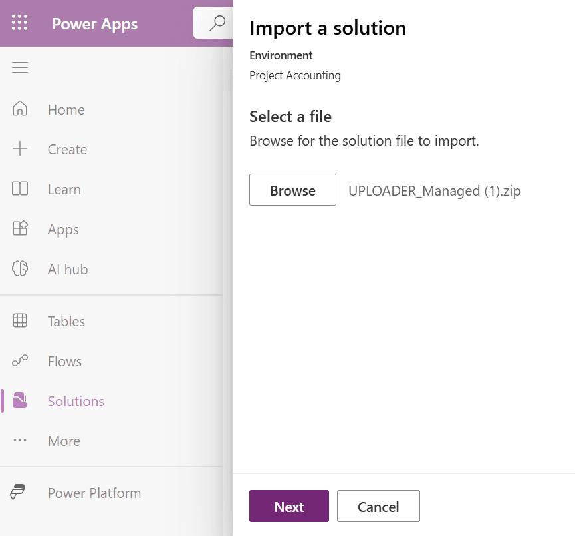The width and height of the screenshot is (575, 536).
Task: Cancel the solution import
Action: click(378, 507)
